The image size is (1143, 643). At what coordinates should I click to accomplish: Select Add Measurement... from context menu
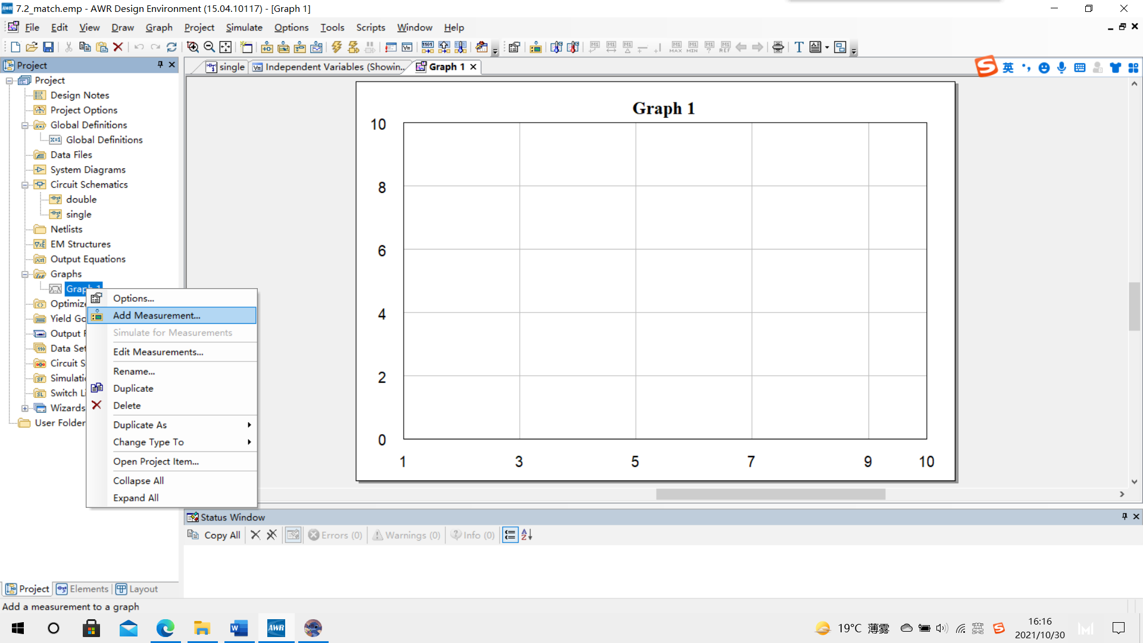(157, 316)
